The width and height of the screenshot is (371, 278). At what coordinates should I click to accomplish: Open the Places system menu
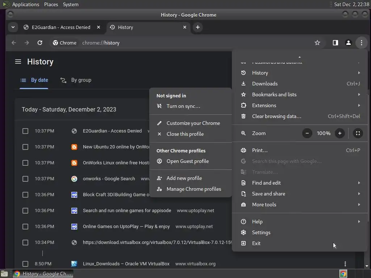click(x=51, y=4)
